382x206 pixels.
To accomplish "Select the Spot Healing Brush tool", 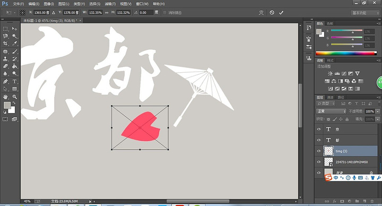I will tap(5, 51).
